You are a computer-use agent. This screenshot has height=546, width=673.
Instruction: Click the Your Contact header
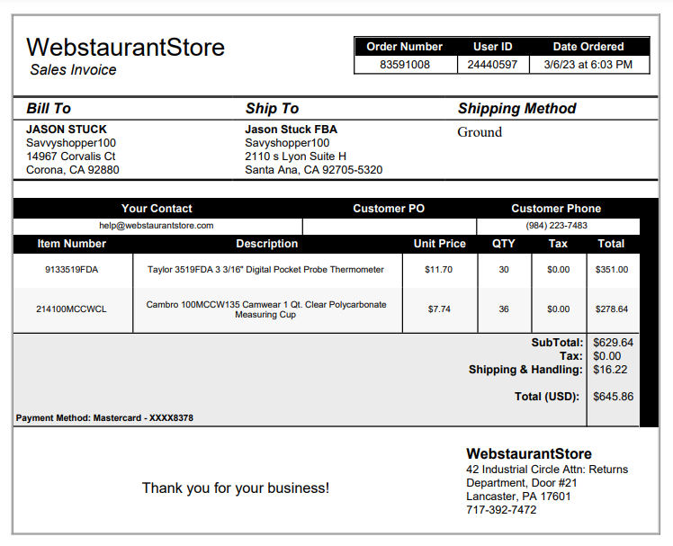pos(157,209)
